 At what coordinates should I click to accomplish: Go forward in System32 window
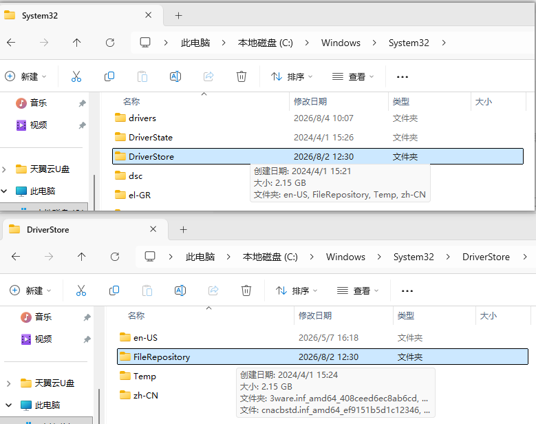point(44,43)
